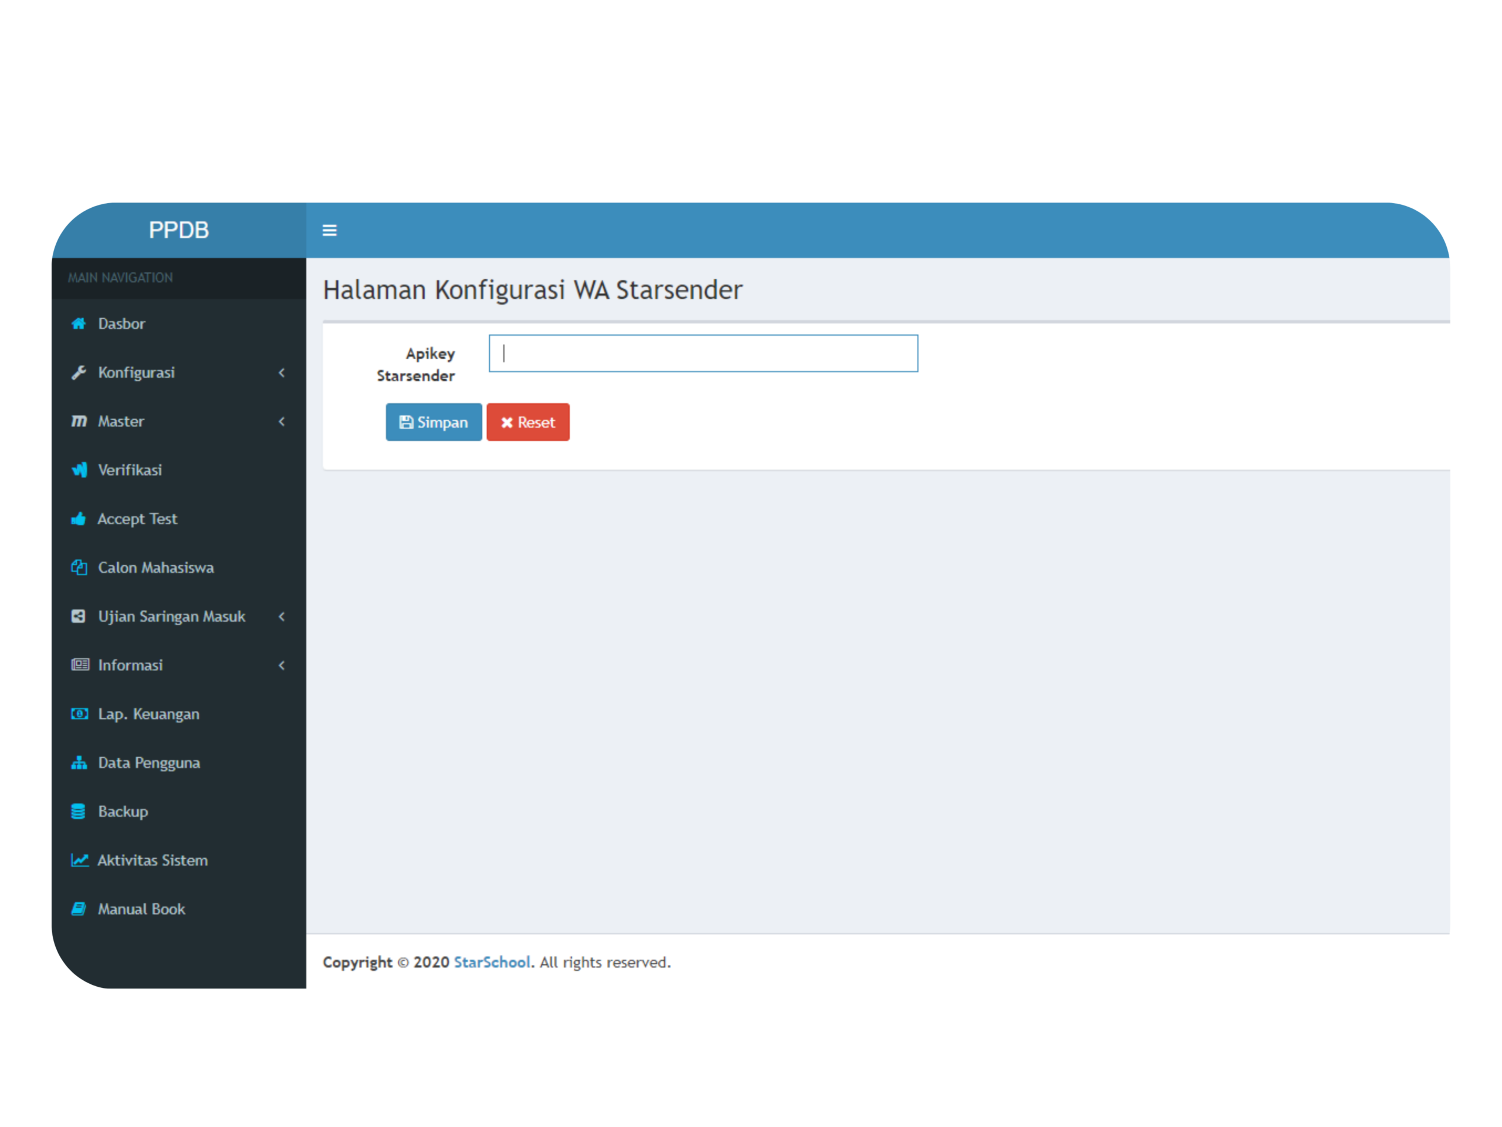Screen dimensions: 1502x1127
Task: Click the Data Pengguna sitemap icon
Action: coord(79,763)
